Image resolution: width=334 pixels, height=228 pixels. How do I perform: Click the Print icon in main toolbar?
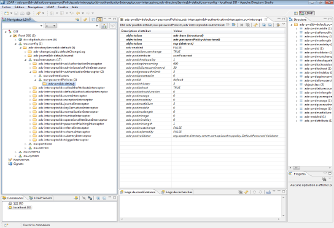point(22,13)
